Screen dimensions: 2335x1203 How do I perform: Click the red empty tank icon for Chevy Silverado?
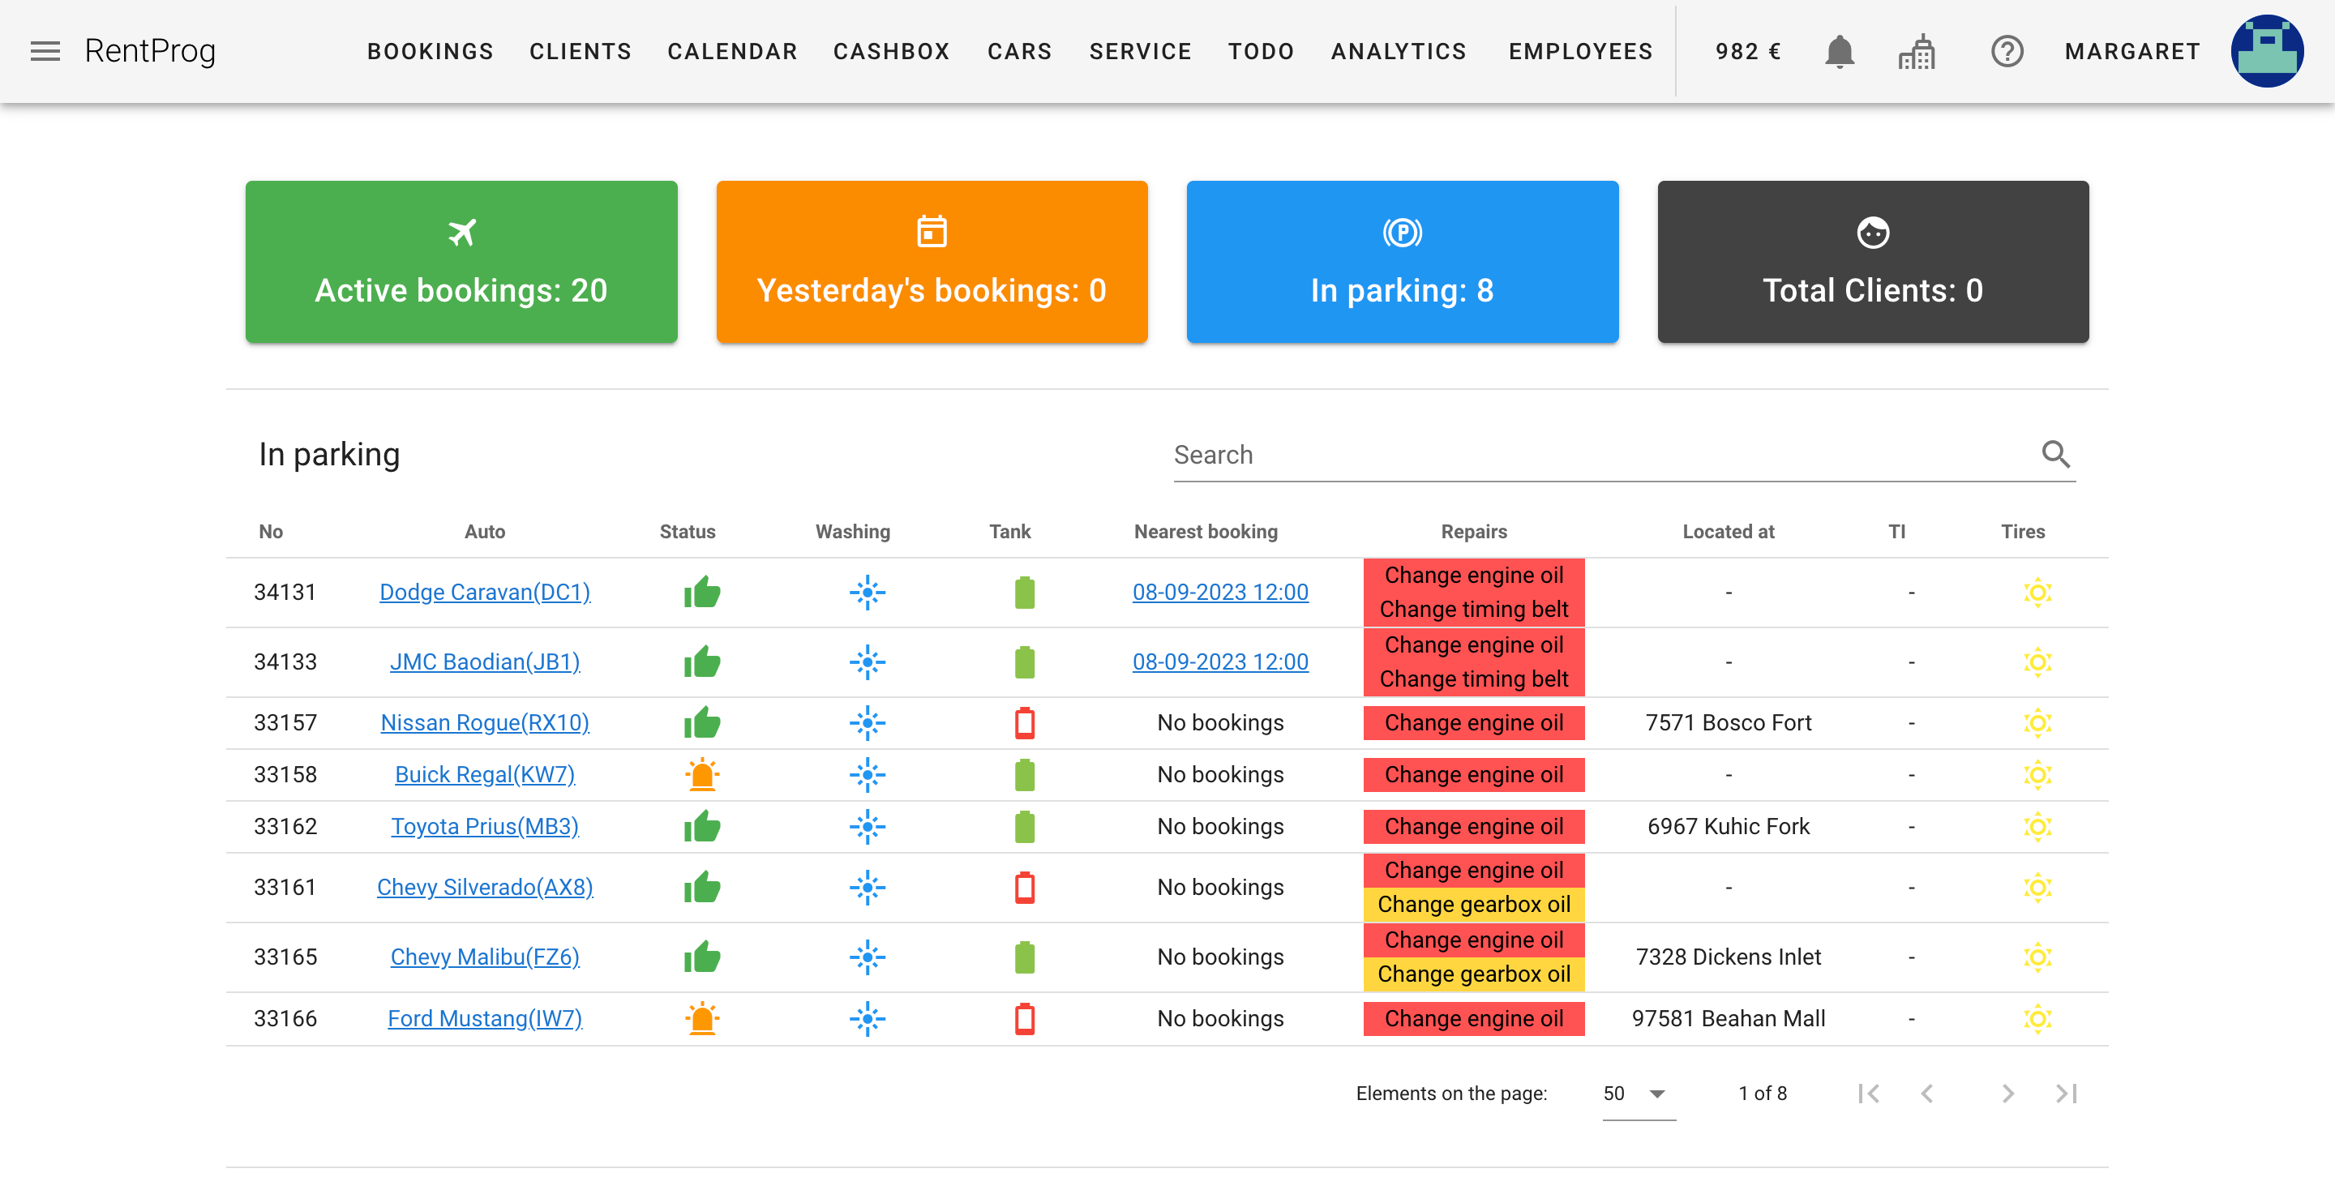[1024, 888]
